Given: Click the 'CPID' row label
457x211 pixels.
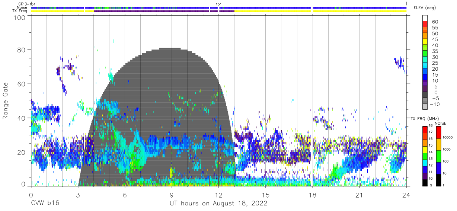Looking at the screenshot, I should 23,4.
